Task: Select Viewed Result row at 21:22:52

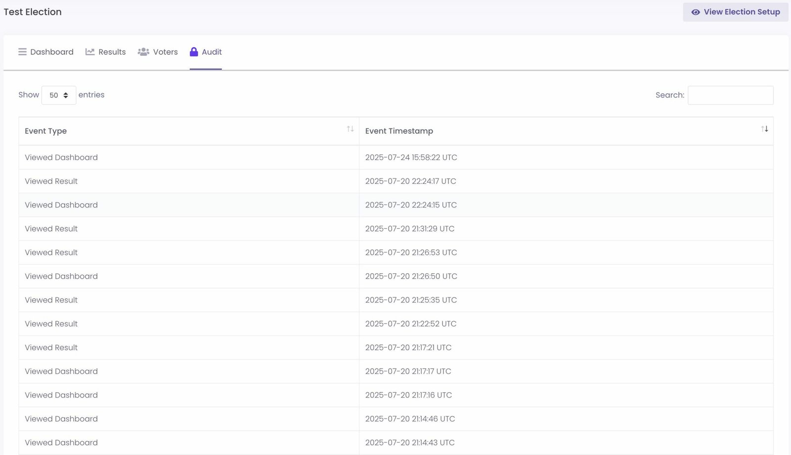Action: 396,324
